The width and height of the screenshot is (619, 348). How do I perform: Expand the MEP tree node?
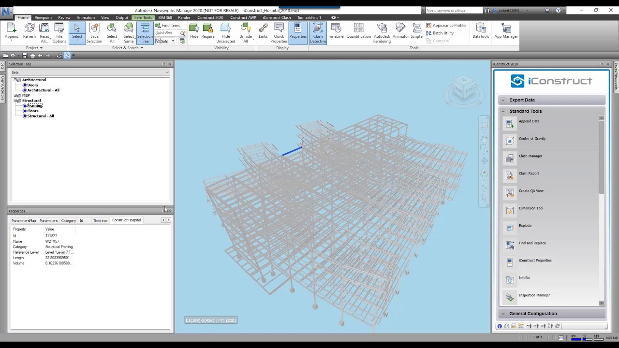[15, 95]
